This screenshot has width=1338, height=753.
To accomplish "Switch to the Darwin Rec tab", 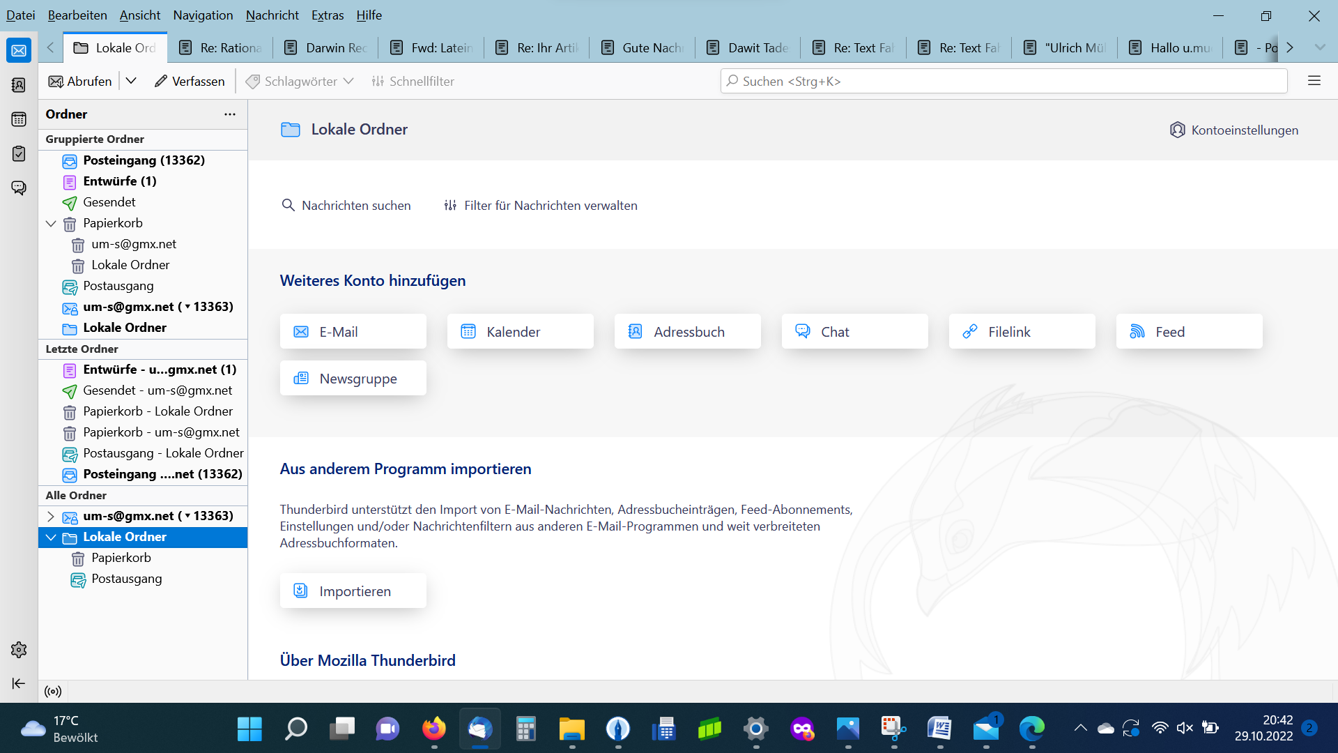I will click(x=326, y=47).
